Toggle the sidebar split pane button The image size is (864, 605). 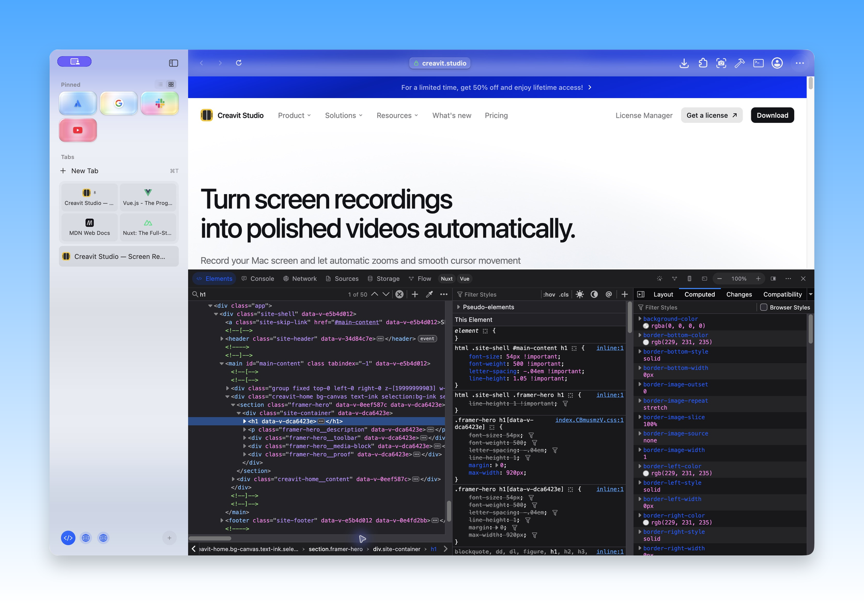641,294
